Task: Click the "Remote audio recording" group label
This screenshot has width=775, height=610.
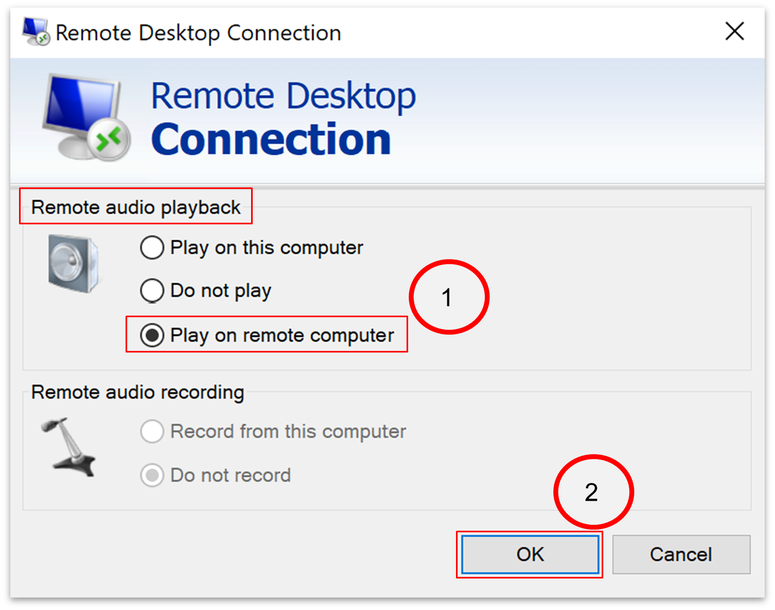Action: point(137,392)
